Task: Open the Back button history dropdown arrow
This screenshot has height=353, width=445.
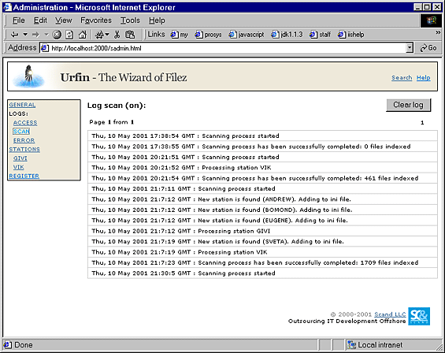Action: (25, 35)
